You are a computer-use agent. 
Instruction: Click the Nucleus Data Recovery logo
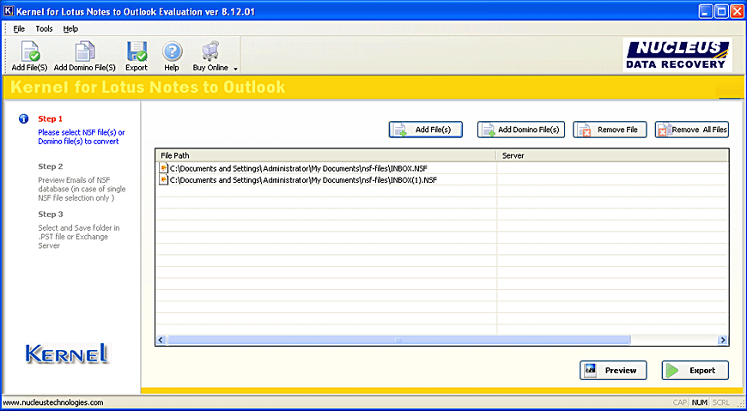tap(677, 54)
